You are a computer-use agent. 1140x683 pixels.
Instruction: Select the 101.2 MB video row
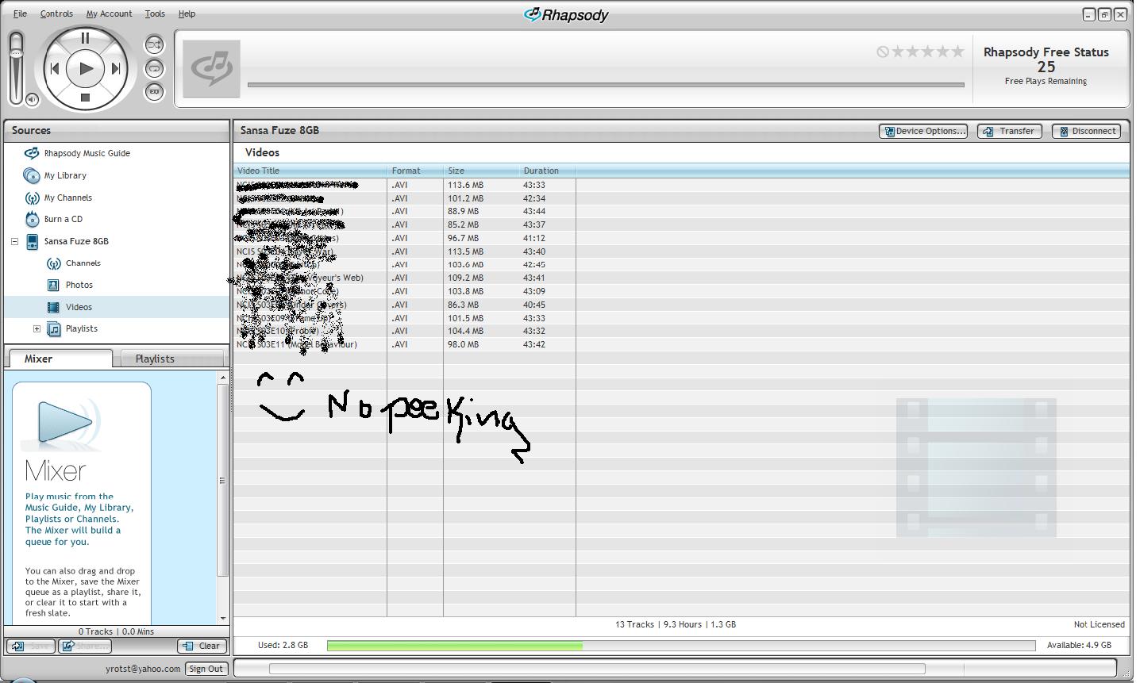(x=681, y=198)
